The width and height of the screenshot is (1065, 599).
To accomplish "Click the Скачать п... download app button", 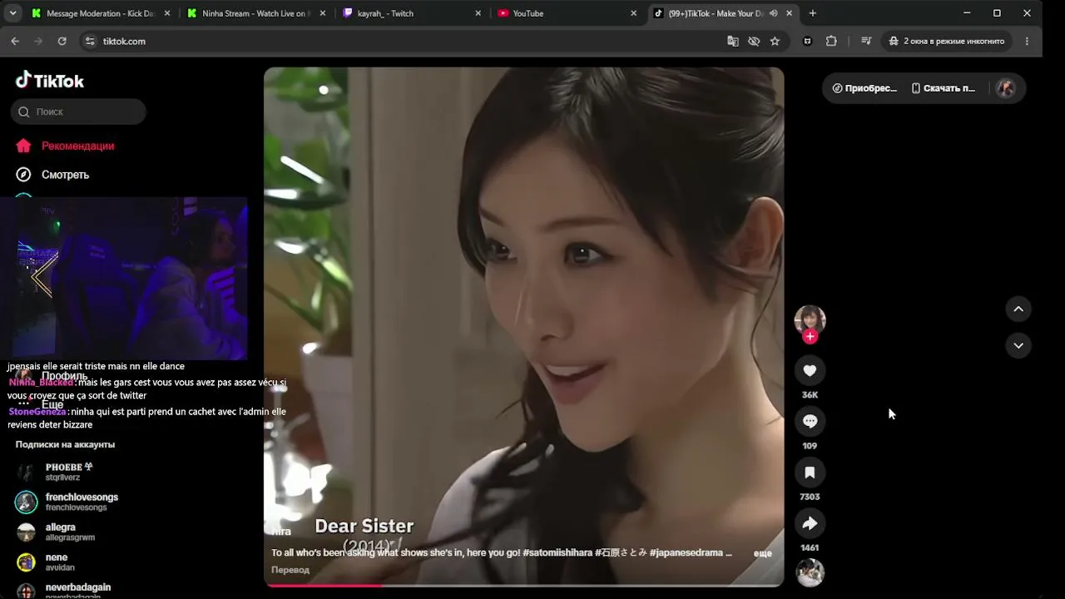I will pyautogui.click(x=944, y=88).
